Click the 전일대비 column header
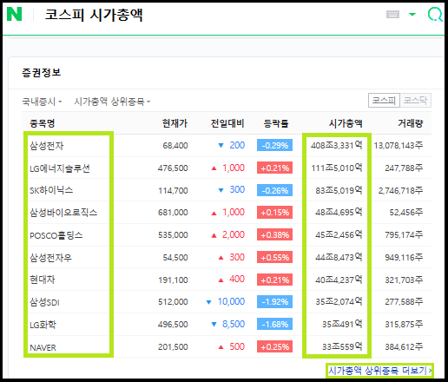Image resolution: width=448 pixels, height=382 pixels. pyautogui.click(x=227, y=123)
